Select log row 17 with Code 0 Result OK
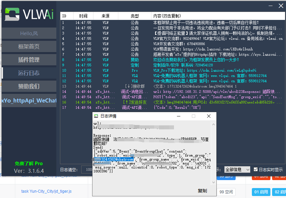The height and width of the screenshot is (198, 286). click(x=172, y=107)
